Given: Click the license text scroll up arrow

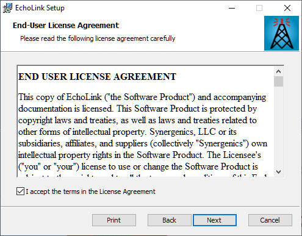Looking at the screenshot, I should [278, 71].
